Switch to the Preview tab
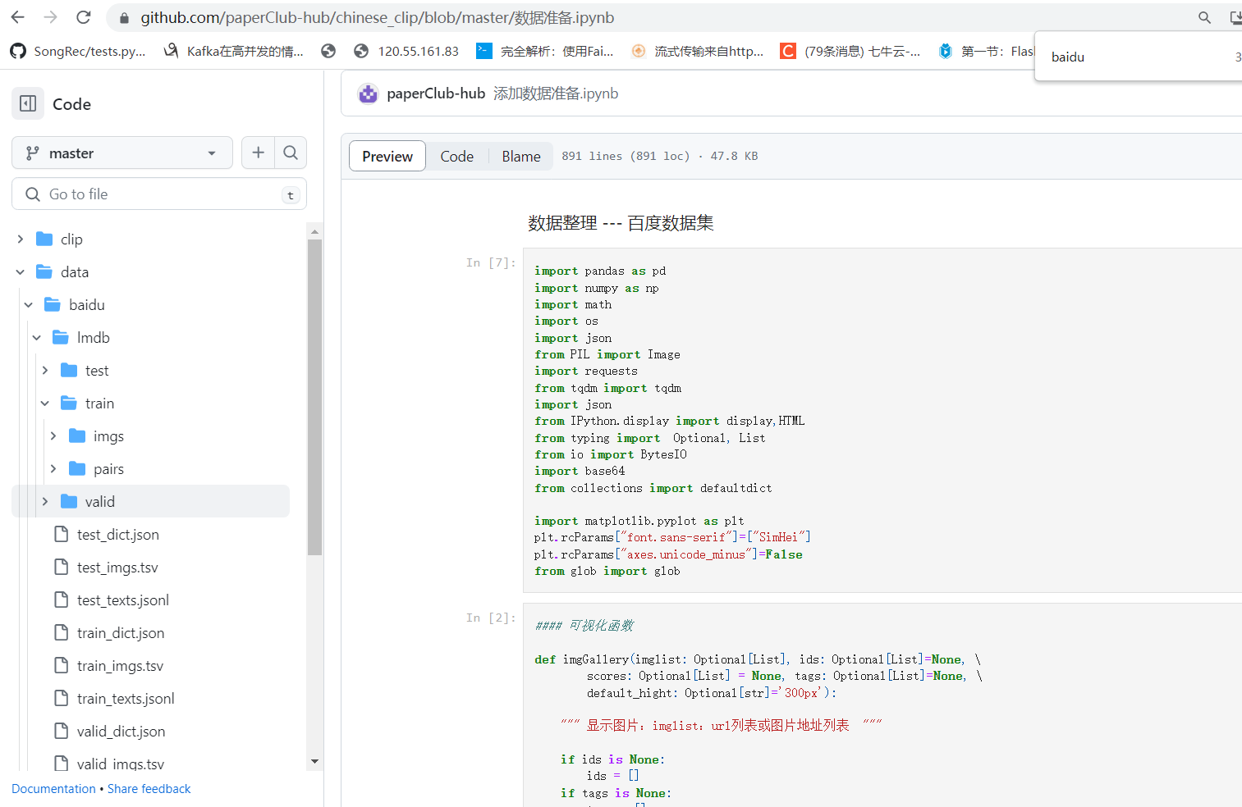 [x=387, y=156]
